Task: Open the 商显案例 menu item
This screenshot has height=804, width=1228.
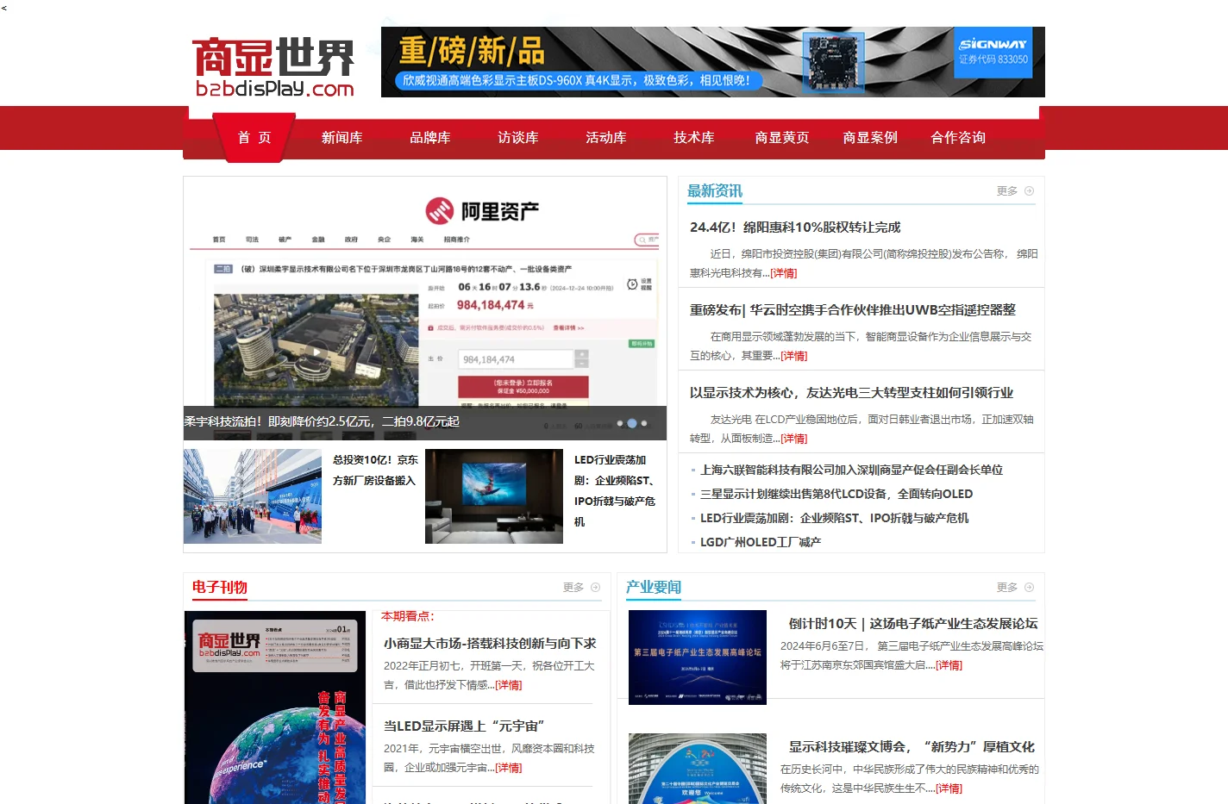Action: click(x=870, y=138)
